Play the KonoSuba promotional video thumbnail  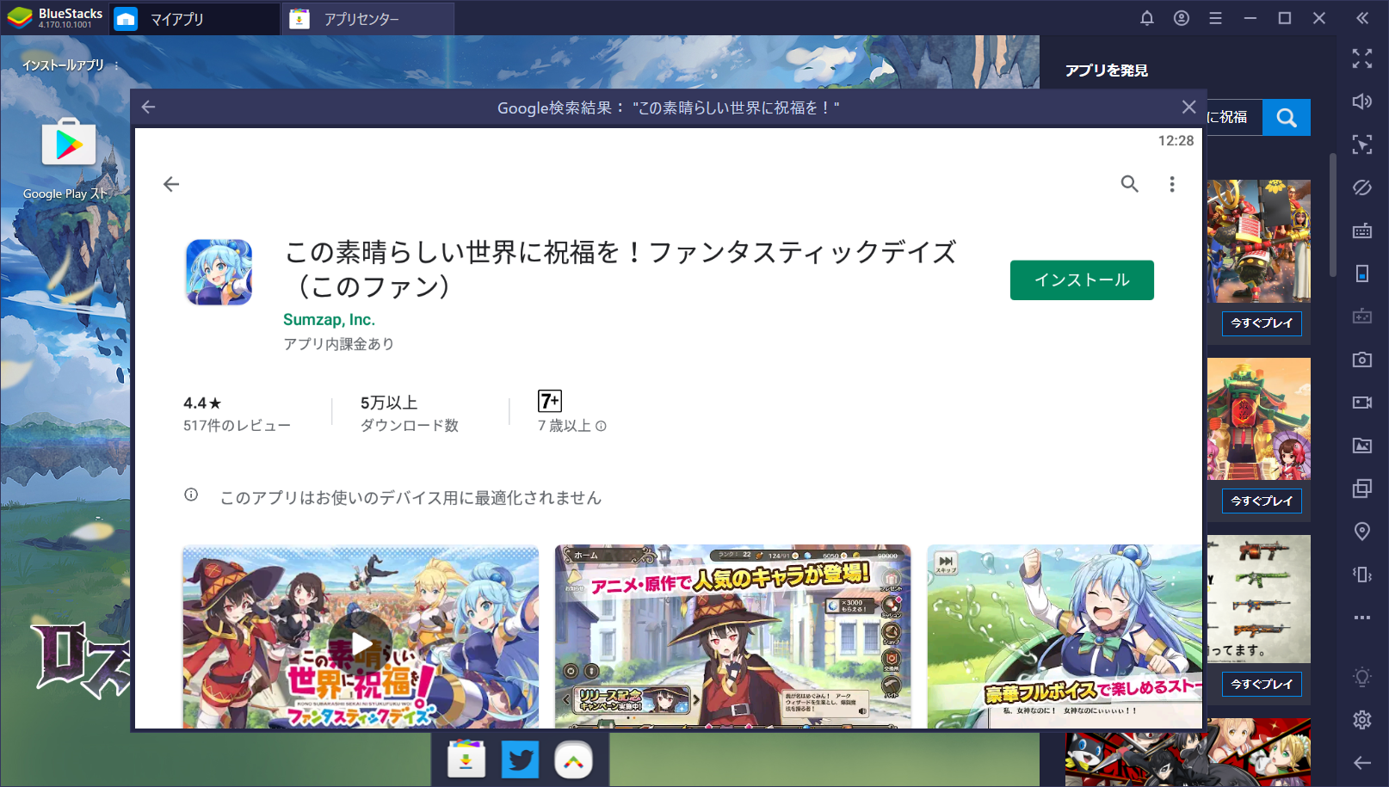pyautogui.click(x=361, y=636)
